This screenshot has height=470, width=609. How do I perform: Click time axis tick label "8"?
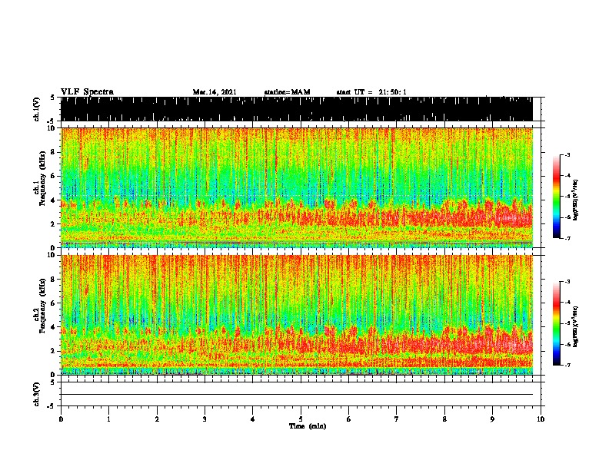(x=444, y=419)
